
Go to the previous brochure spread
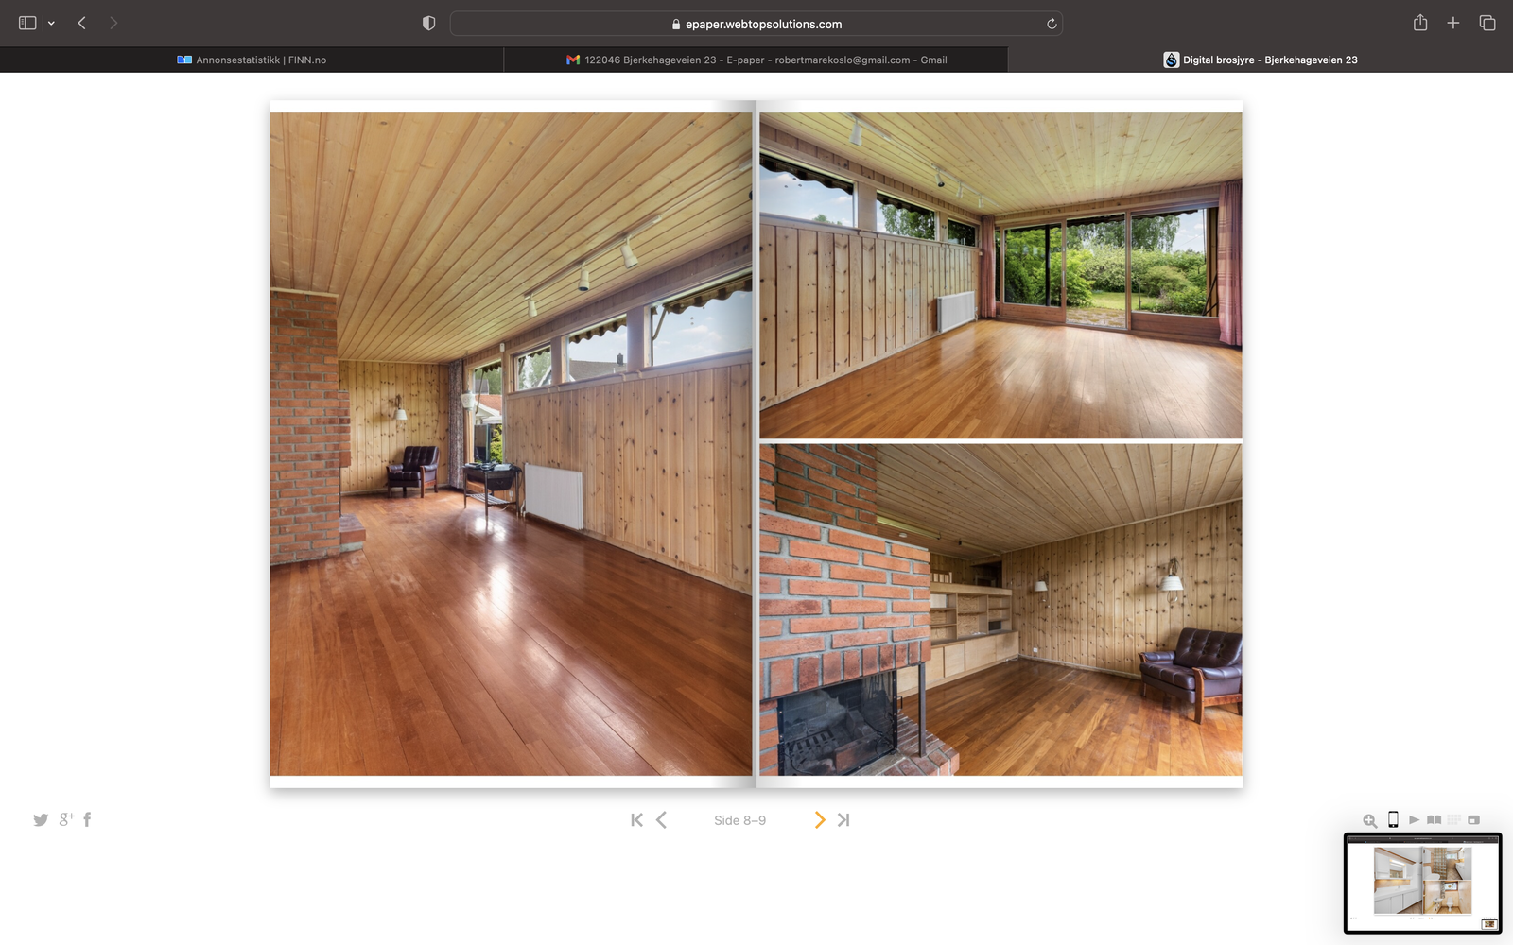click(662, 820)
